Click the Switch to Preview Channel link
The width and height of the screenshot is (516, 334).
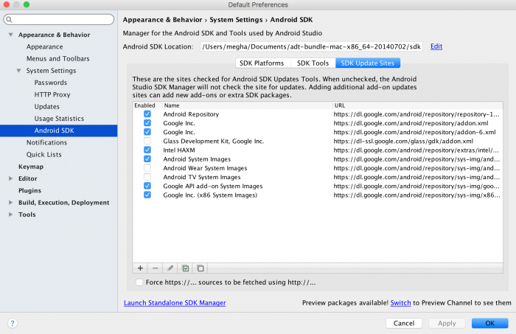coord(400,303)
